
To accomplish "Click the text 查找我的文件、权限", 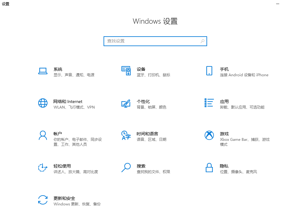I will pos(153,172).
